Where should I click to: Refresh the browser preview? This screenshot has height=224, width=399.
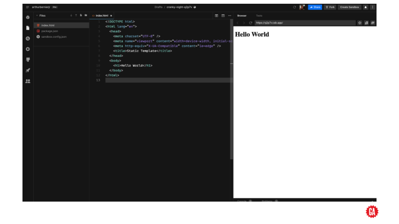(251, 23)
